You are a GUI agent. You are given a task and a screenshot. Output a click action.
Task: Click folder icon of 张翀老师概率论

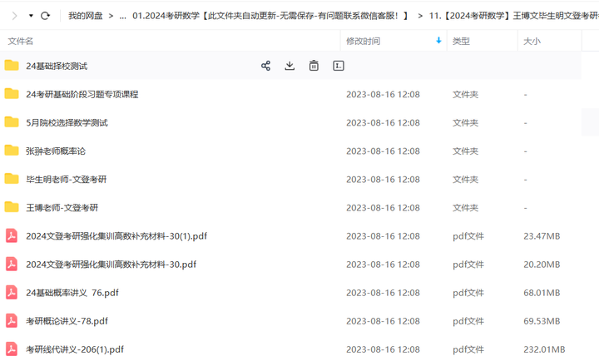point(12,150)
